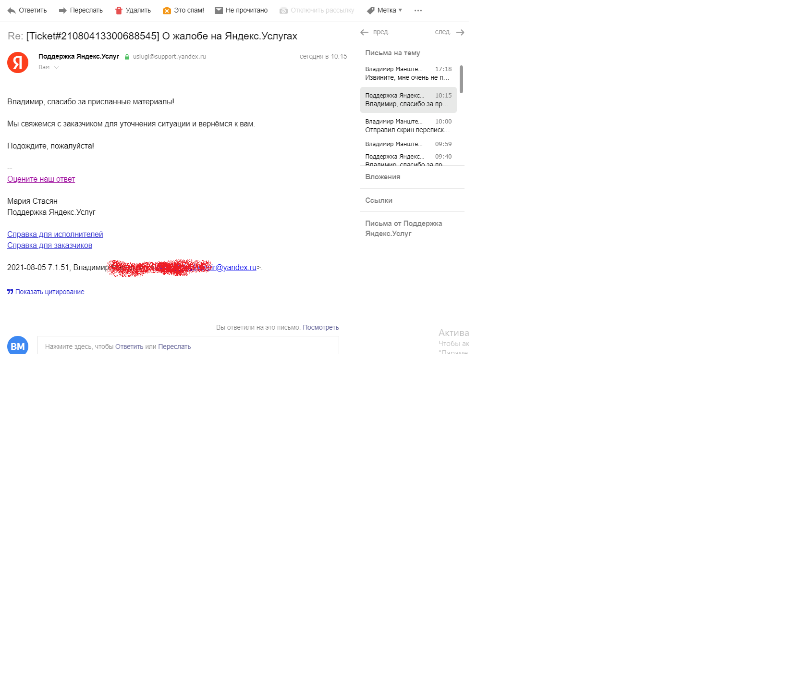
Task: Click Показать цитирование link
Action: [x=49, y=292]
